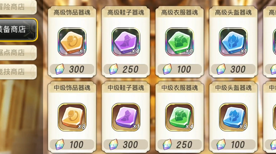The image size is (276, 154).
Task: Buy 中级衣服器魂 for 250 gems
Action: coord(179,144)
